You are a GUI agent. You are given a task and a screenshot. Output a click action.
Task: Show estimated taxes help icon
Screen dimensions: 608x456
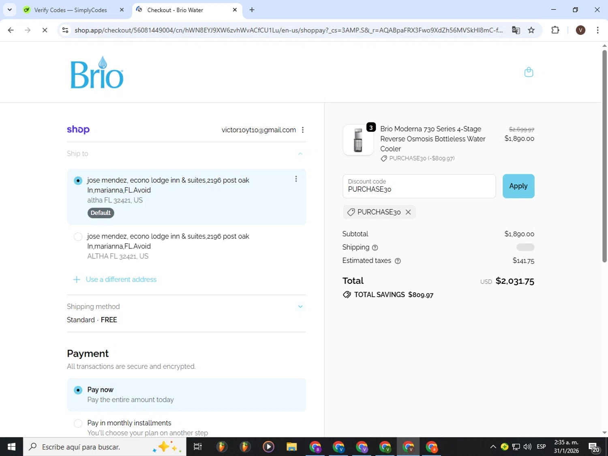pyautogui.click(x=398, y=261)
